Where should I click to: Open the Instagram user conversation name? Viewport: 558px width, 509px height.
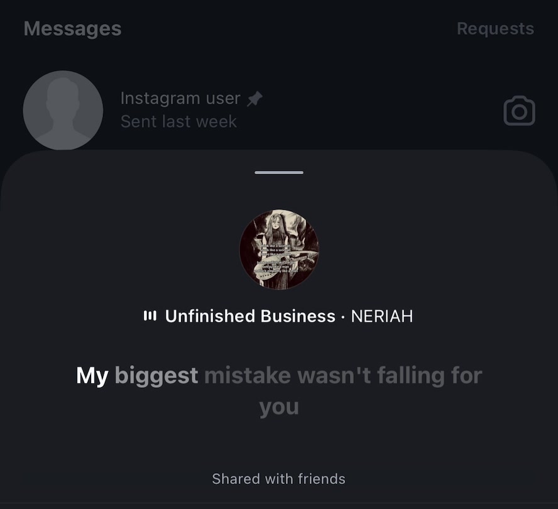tap(180, 98)
